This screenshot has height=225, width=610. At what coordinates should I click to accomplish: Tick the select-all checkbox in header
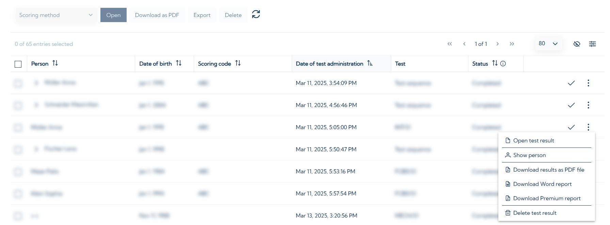point(18,64)
